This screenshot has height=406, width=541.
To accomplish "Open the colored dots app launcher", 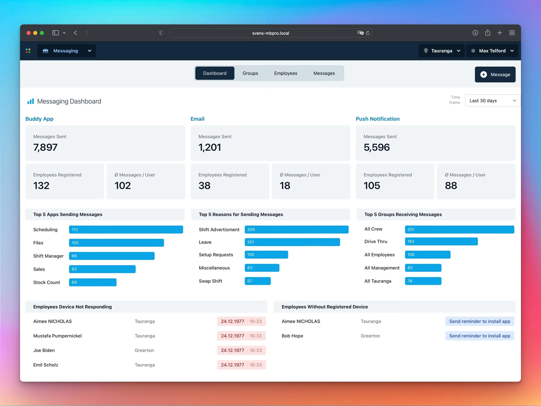I will click(x=28, y=51).
